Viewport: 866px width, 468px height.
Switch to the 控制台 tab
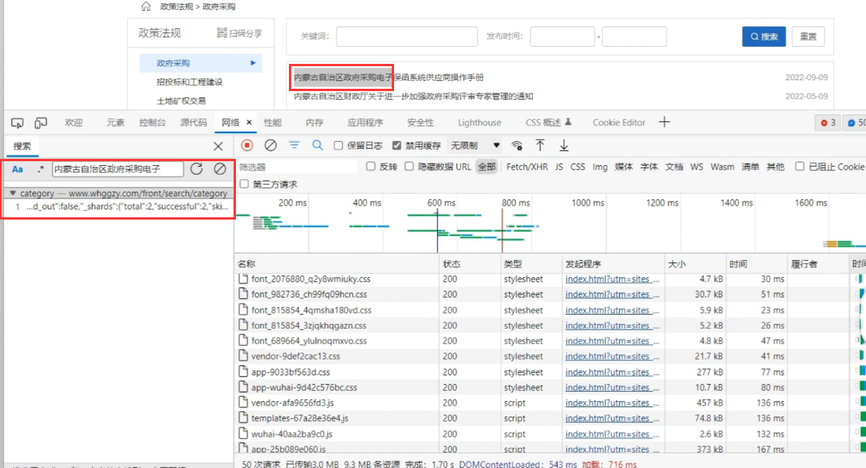152,123
